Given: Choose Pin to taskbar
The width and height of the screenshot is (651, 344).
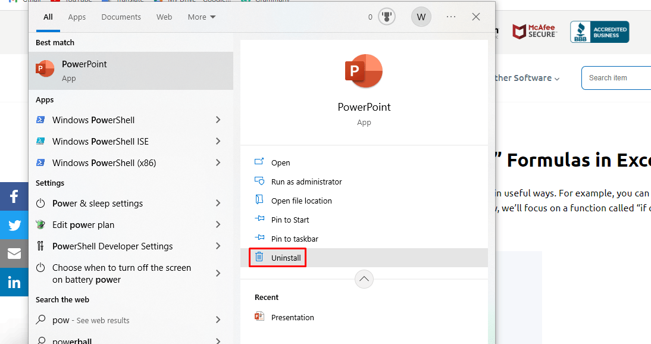Looking at the screenshot, I should [294, 239].
